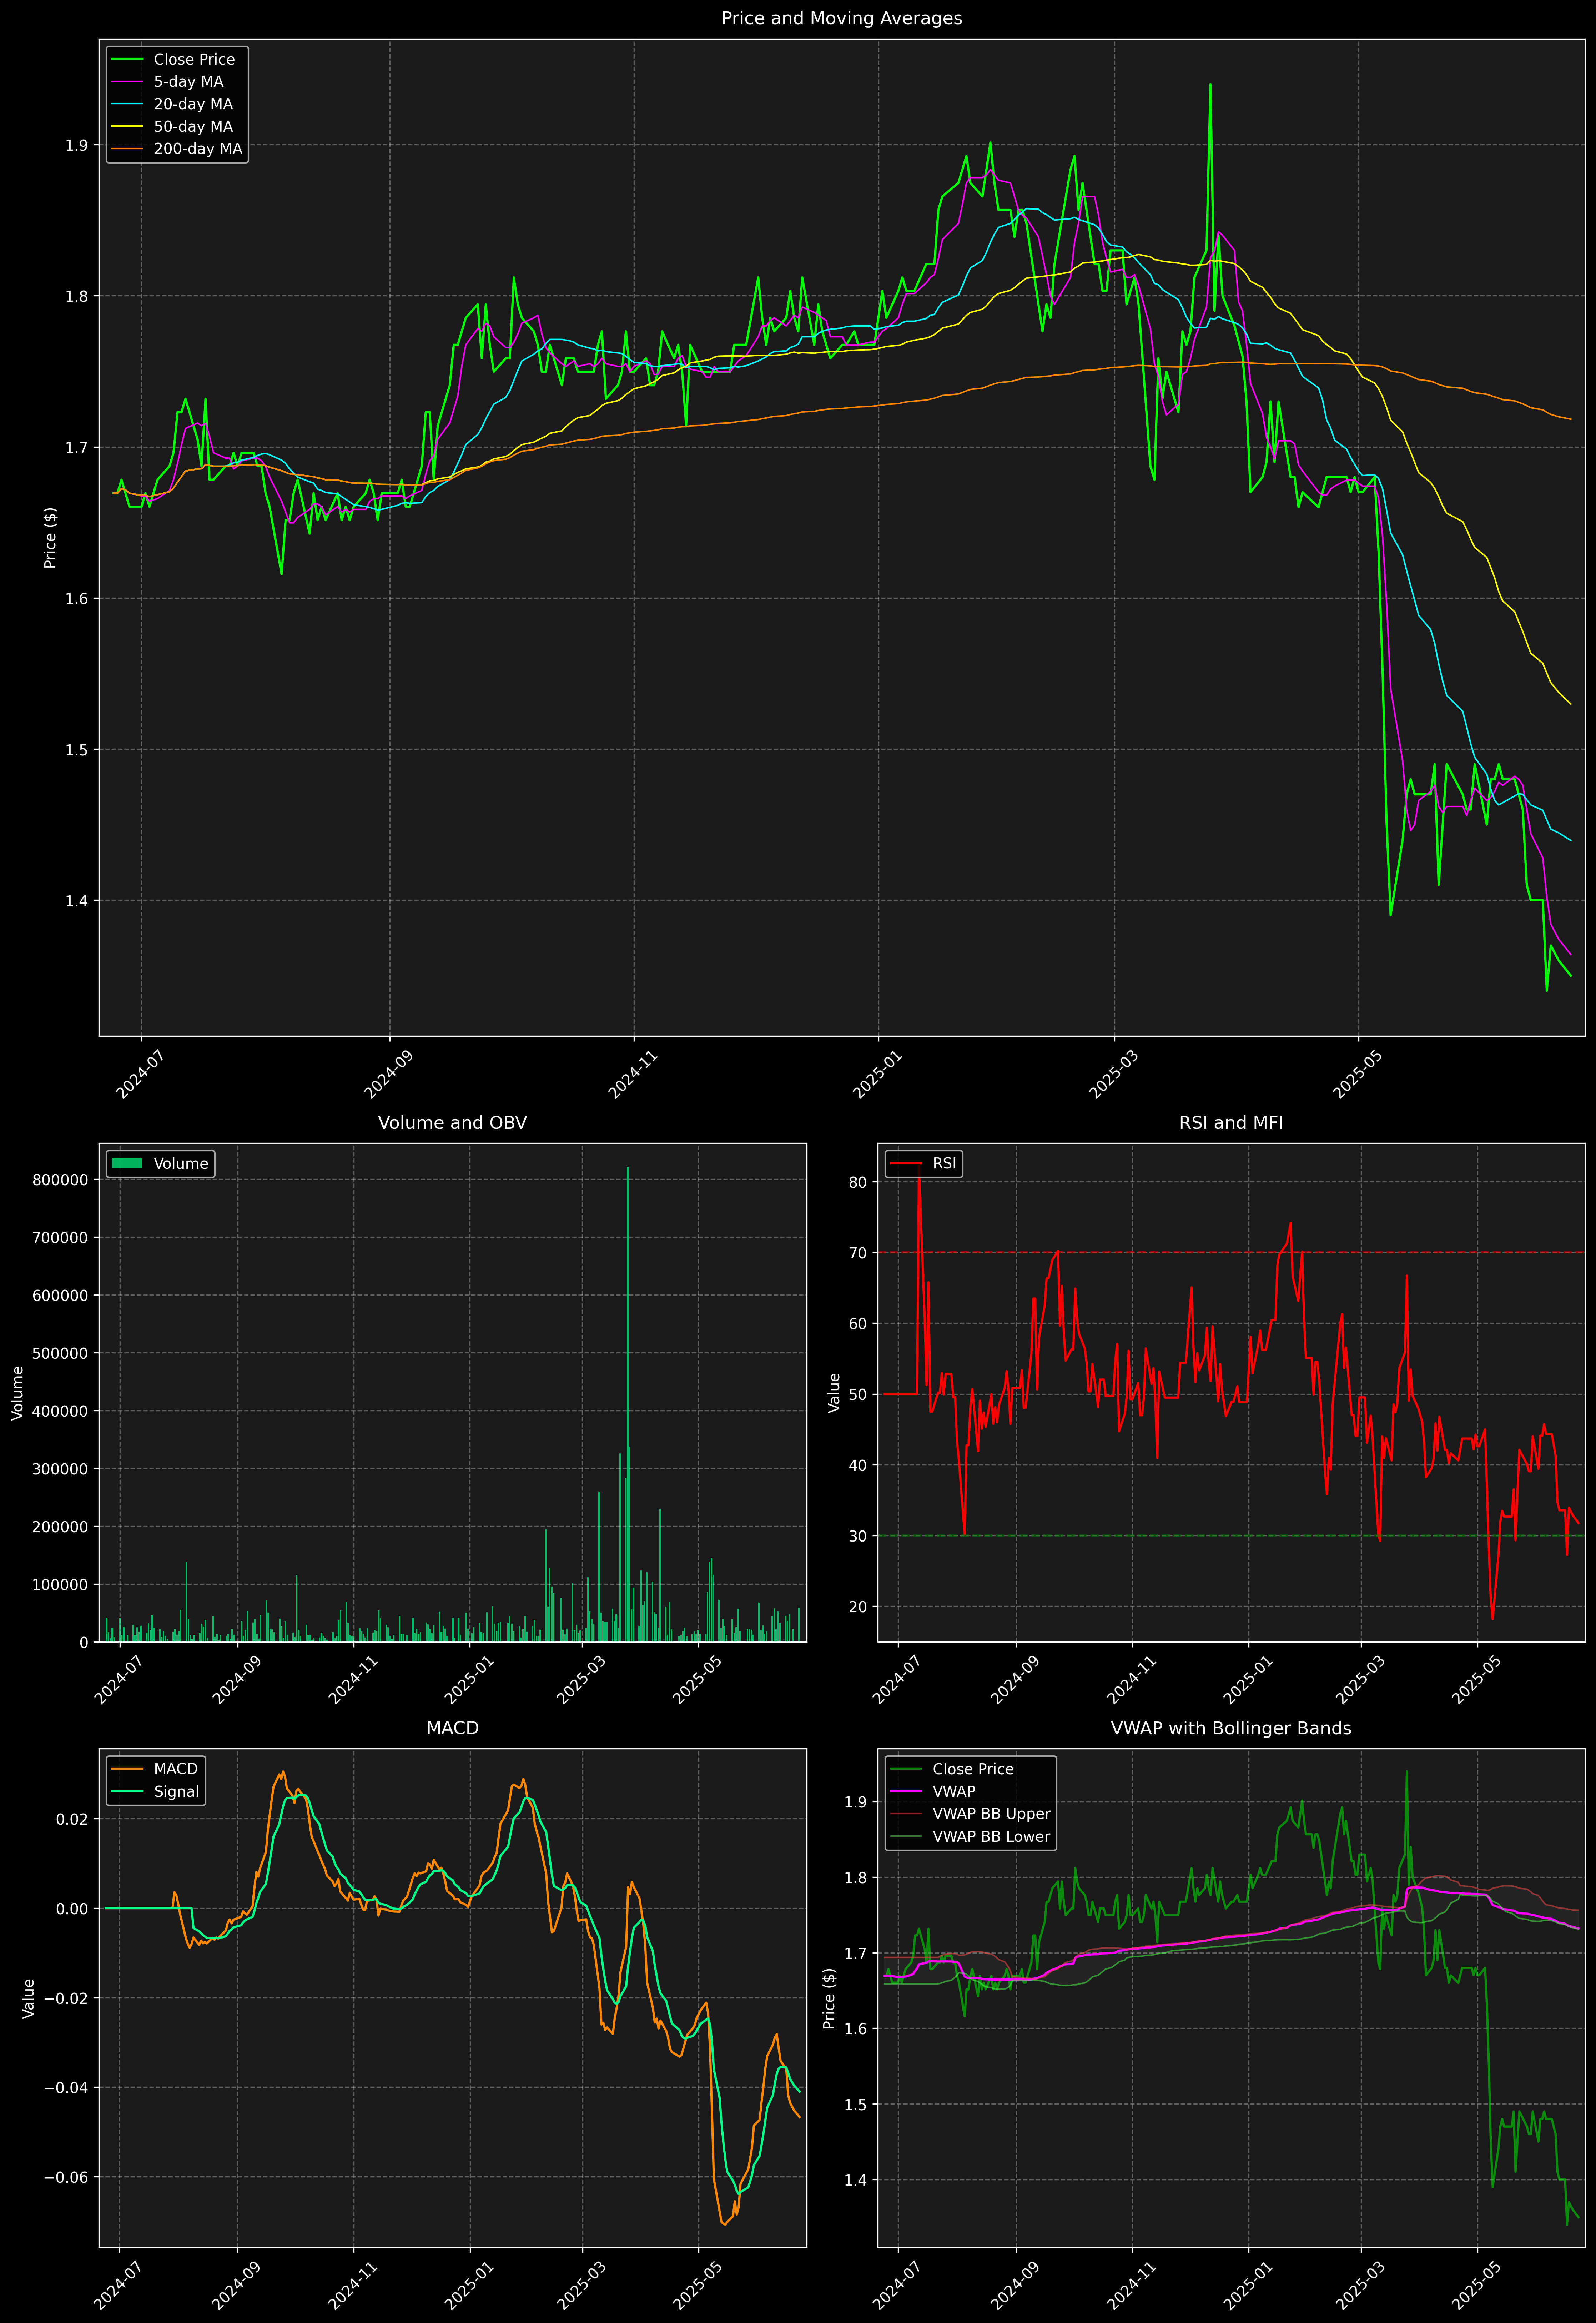Image resolution: width=1596 pixels, height=2323 pixels.
Task: Click the 2024-11 date label under the moving averages chart
Action: (x=633, y=1073)
